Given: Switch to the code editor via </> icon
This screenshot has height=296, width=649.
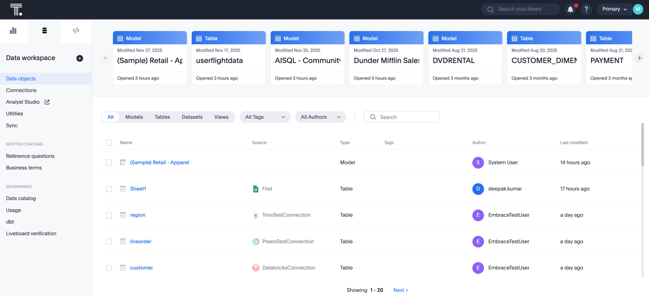Looking at the screenshot, I should click(x=76, y=29).
